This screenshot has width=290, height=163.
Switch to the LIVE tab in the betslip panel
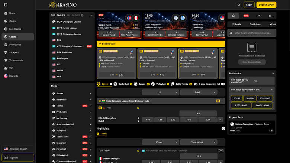[246, 16]
